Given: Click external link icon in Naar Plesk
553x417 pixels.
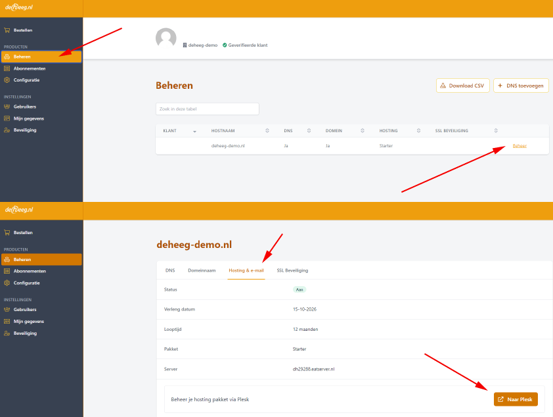Looking at the screenshot, I should tap(500, 399).
